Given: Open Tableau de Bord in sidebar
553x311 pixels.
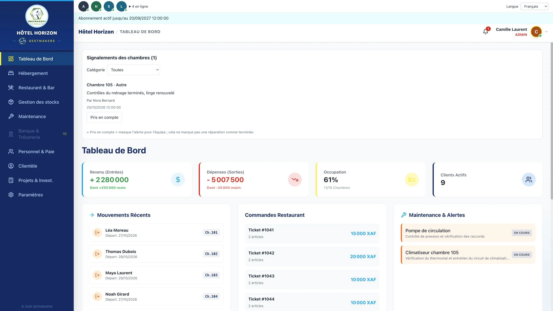Looking at the screenshot, I should pos(37,59).
